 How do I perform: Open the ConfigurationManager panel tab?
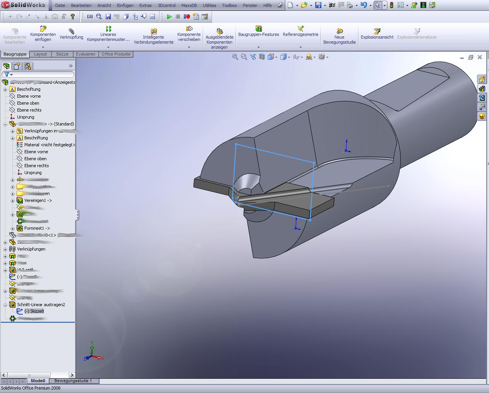pos(28,66)
